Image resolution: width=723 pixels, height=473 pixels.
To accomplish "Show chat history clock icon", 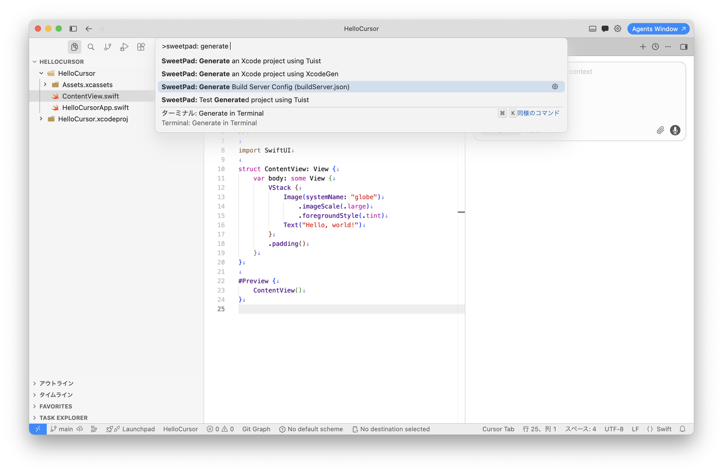I will coord(655,47).
